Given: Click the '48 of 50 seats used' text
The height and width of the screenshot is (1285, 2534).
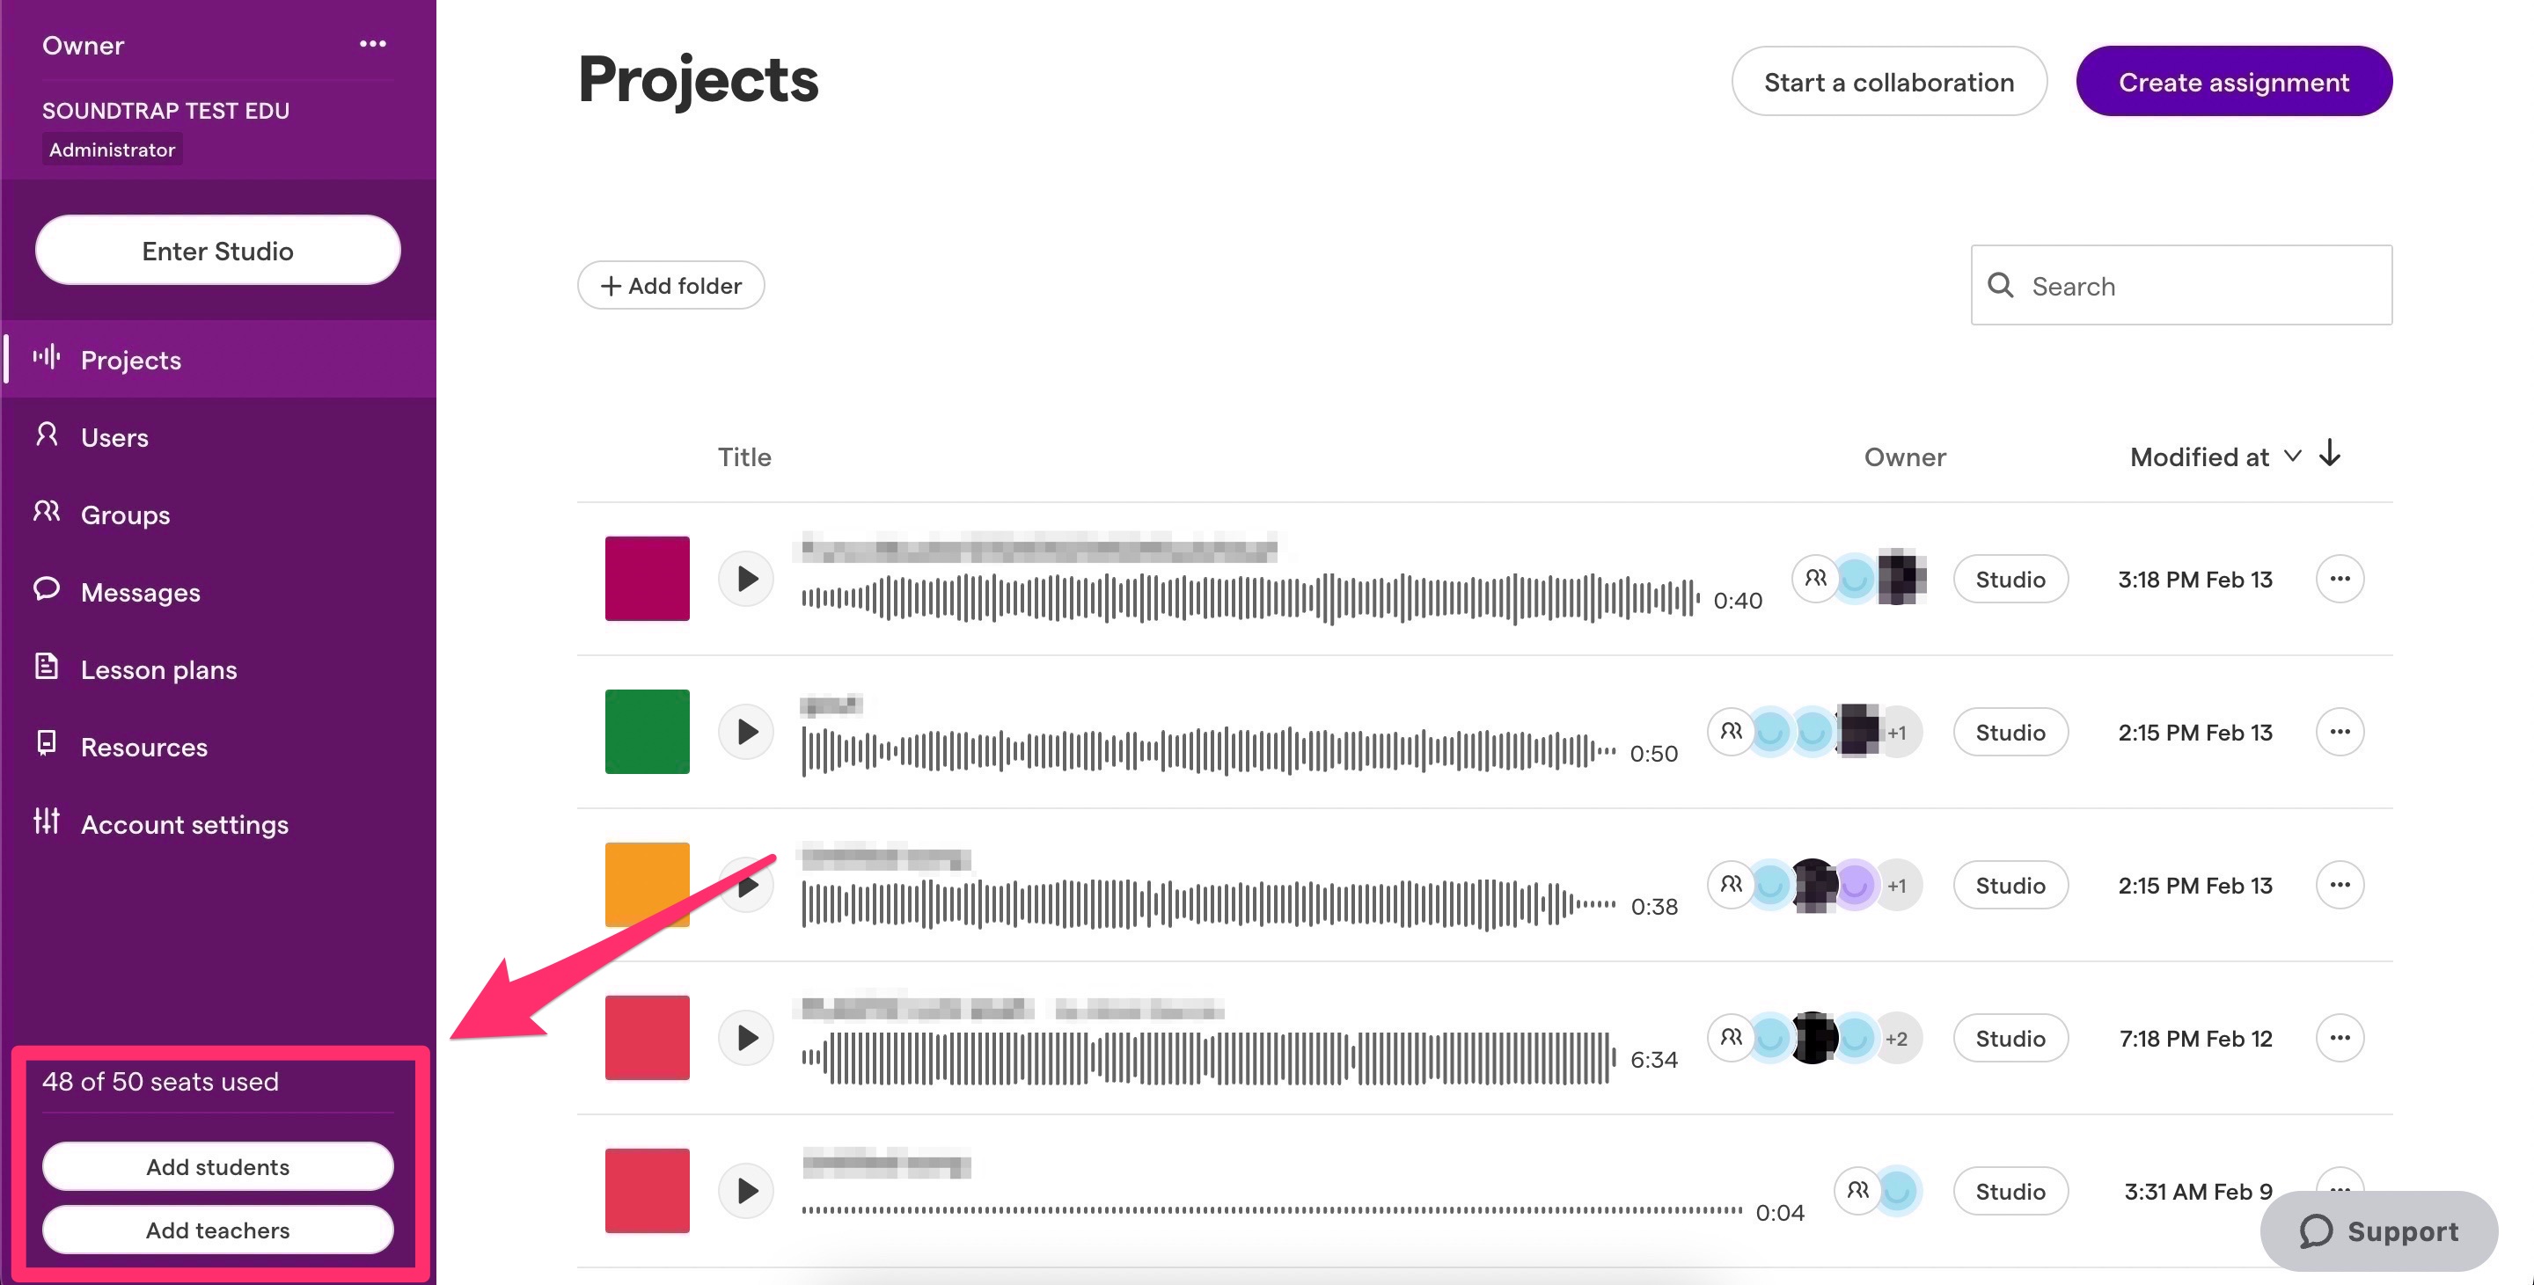Looking at the screenshot, I should 160,1082.
